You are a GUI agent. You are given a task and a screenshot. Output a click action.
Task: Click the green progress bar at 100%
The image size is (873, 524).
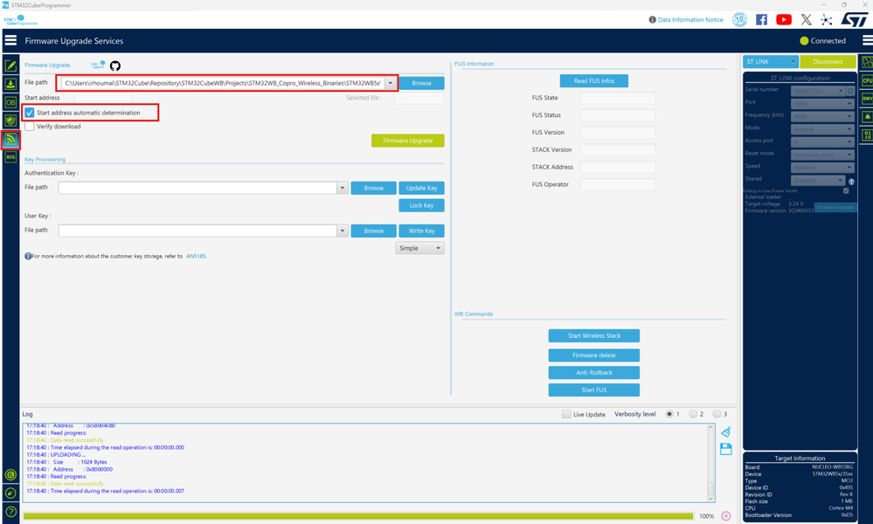[358, 516]
